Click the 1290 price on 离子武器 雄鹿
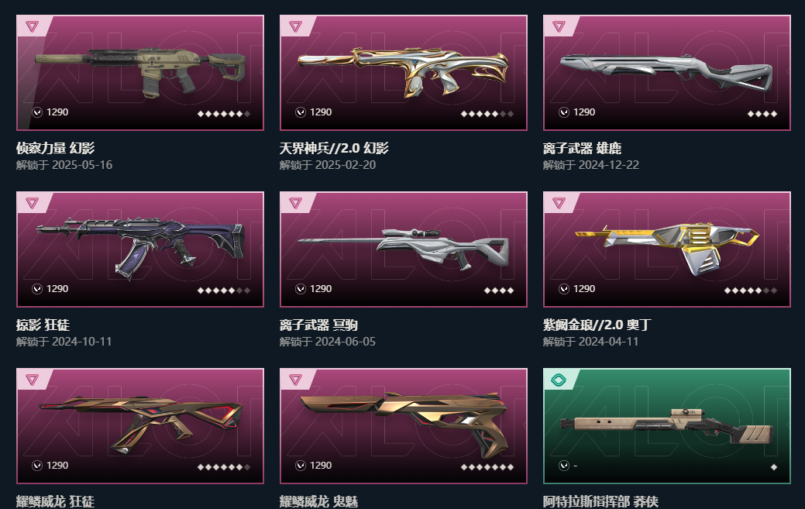 pyautogui.click(x=584, y=112)
